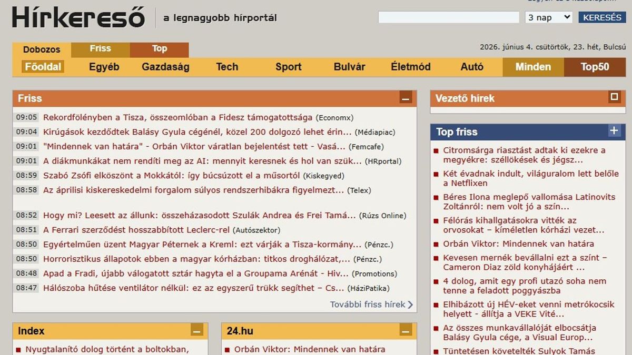632x355 pixels.
Task: Open 24.hu Orbán Viktor headline
Action: (310, 349)
